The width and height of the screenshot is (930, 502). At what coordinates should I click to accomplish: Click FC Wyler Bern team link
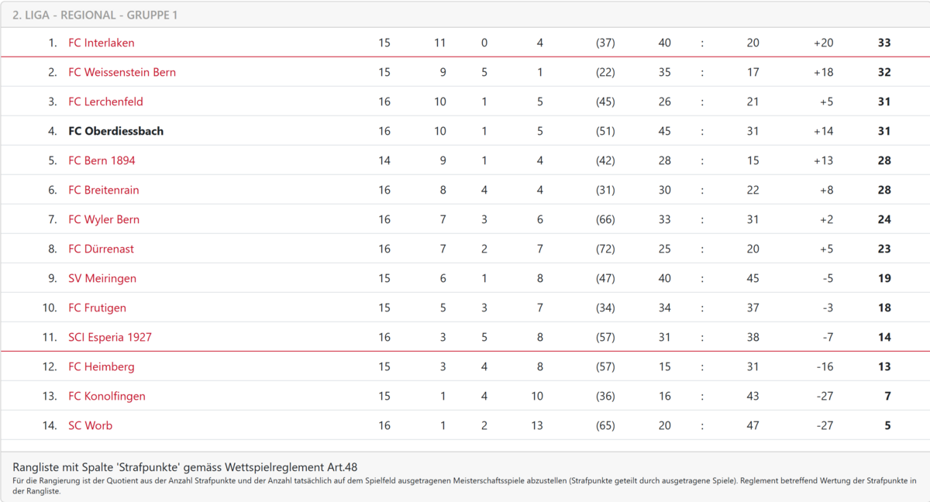pos(104,219)
